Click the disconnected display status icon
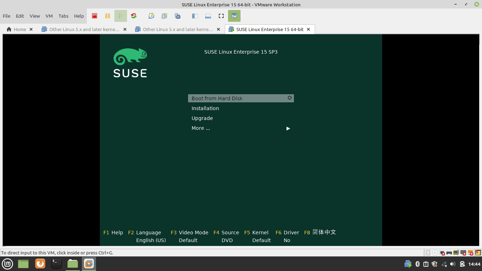Viewport: 482px width, 271px height. 442,253
